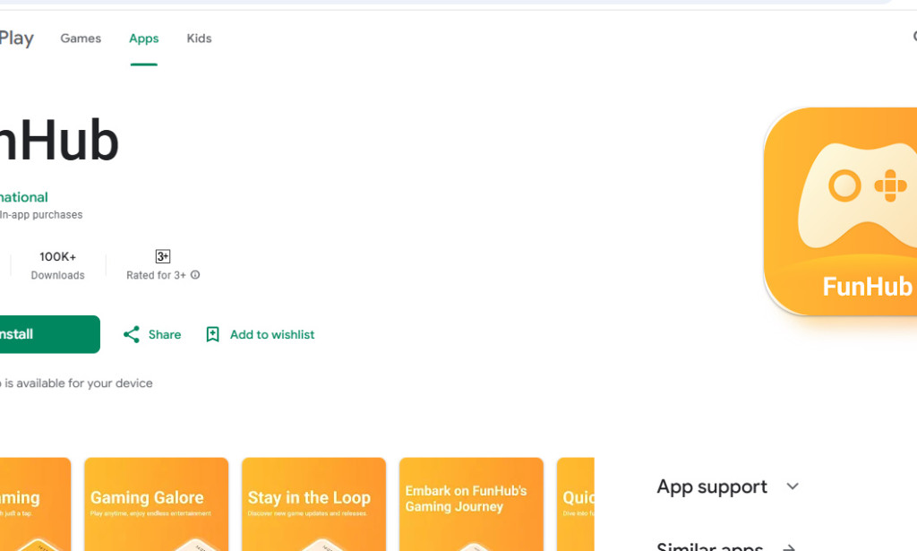Select the Apps tab
The width and height of the screenshot is (917, 551).
143,38
